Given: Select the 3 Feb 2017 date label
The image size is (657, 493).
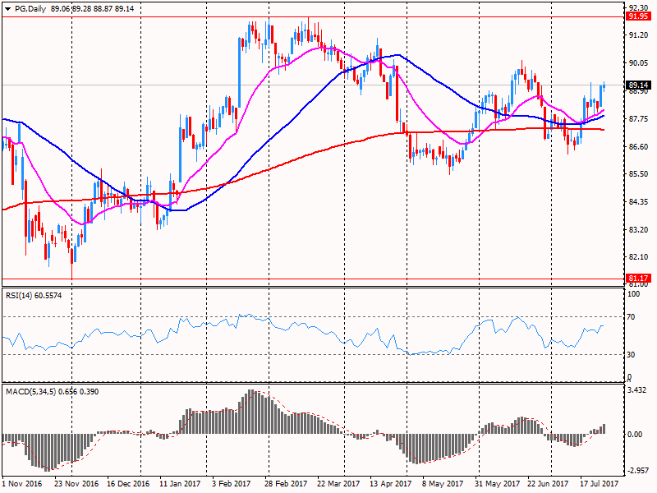Looking at the screenshot, I should (232, 484).
